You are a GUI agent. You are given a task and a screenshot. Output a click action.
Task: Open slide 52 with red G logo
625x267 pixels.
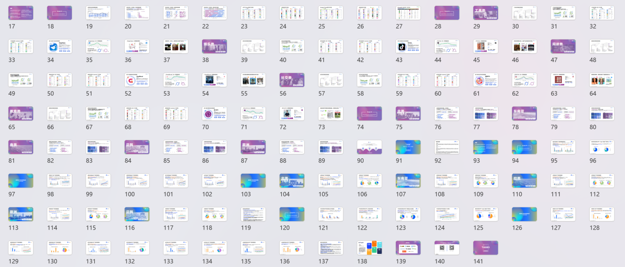137,80
